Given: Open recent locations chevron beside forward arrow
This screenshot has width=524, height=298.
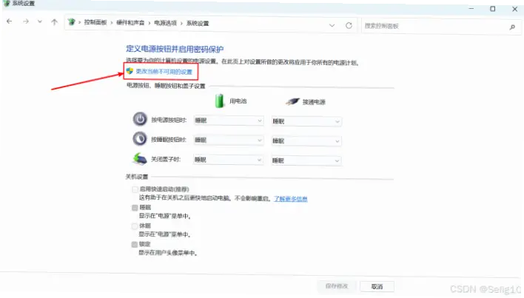Looking at the screenshot, I should point(40,21).
